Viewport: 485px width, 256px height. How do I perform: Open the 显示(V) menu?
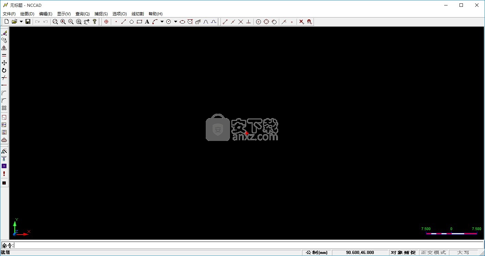coord(64,14)
